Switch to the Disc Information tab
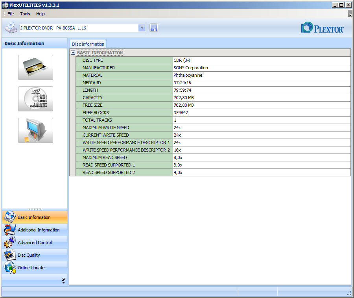Image resolution: width=354 pixels, height=298 pixels. click(x=88, y=44)
